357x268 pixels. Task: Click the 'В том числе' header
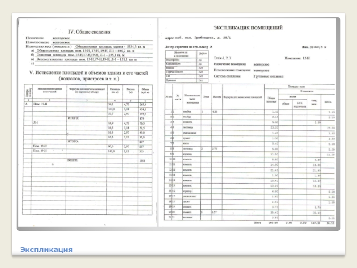coord(307,92)
